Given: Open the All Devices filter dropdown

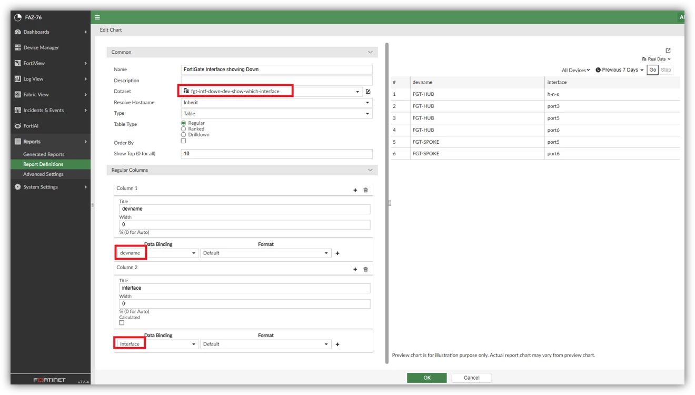Looking at the screenshot, I should coord(576,70).
